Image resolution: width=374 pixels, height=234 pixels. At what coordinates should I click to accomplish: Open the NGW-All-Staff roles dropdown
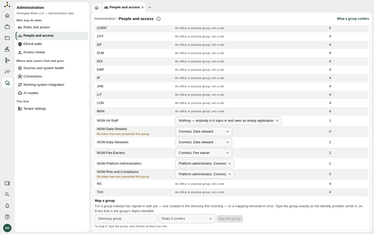point(228,121)
